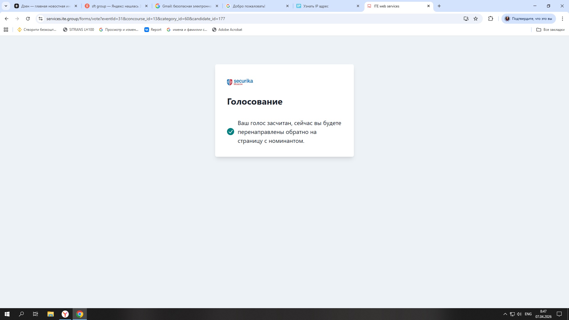This screenshot has width=569, height=320.
Task: Open the apps grid in bookmarks bar
Action: tap(6, 30)
